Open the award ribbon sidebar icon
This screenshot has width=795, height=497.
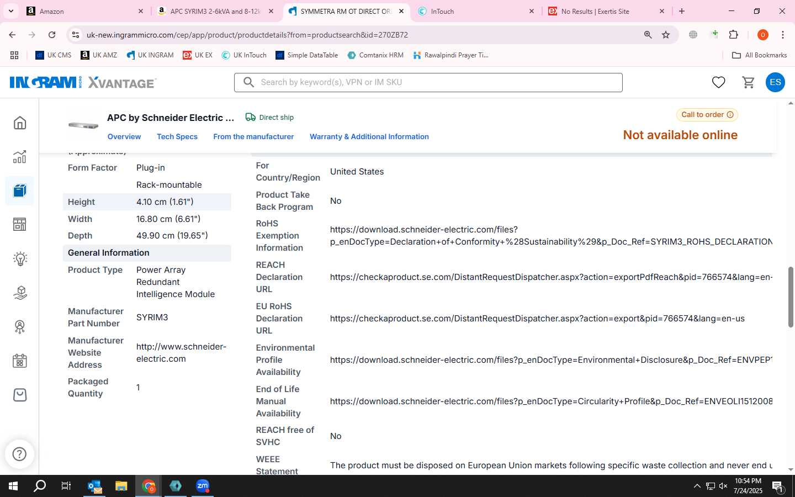[20, 327]
